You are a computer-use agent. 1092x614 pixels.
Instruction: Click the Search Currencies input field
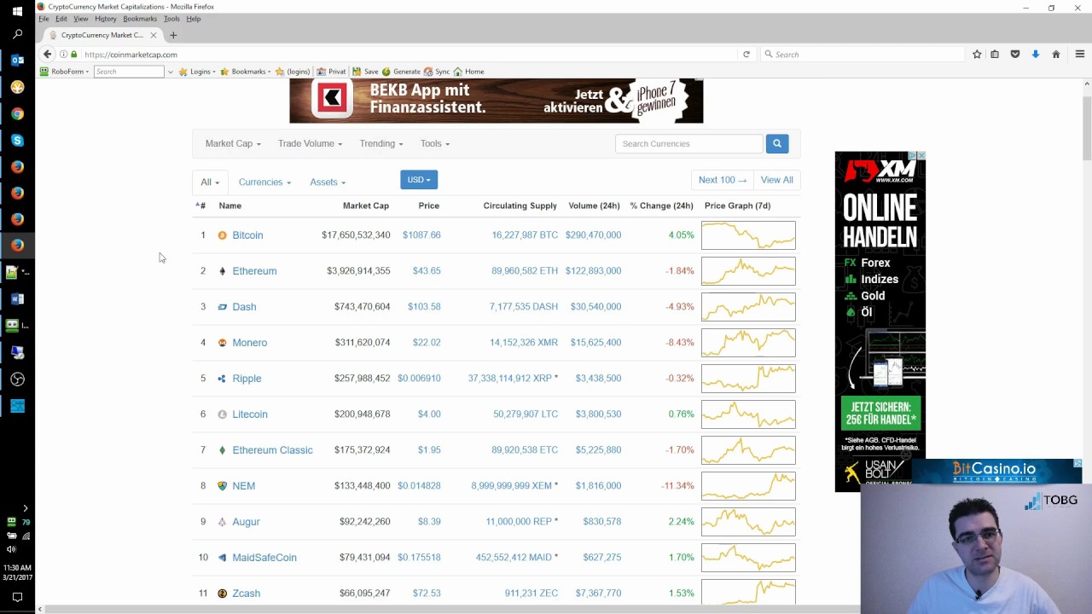[688, 143]
